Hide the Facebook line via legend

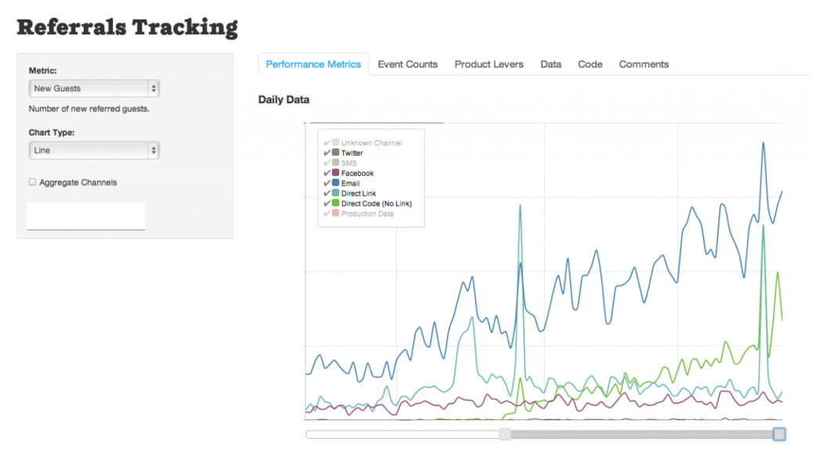click(357, 174)
